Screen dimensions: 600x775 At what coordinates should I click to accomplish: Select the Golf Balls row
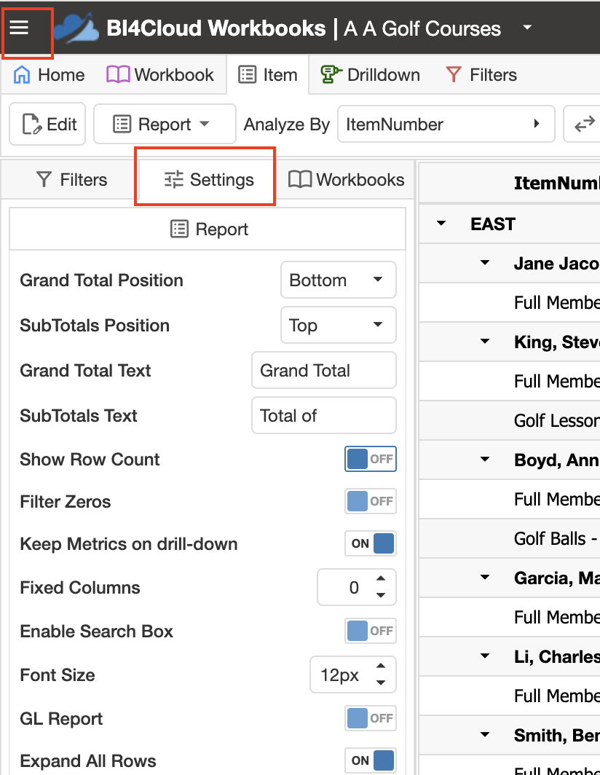coord(510,538)
